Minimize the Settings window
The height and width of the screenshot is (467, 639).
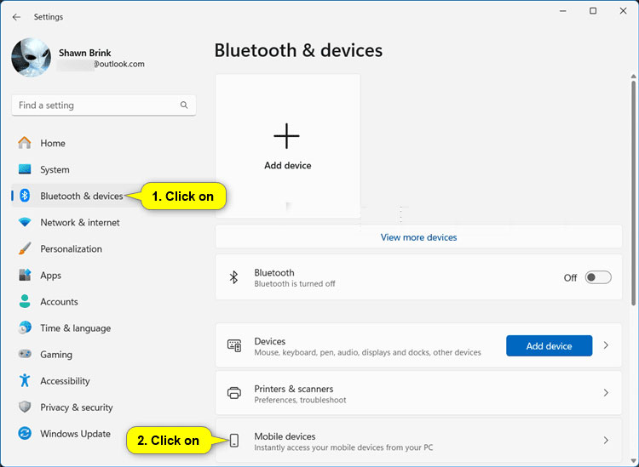pyautogui.click(x=563, y=11)
